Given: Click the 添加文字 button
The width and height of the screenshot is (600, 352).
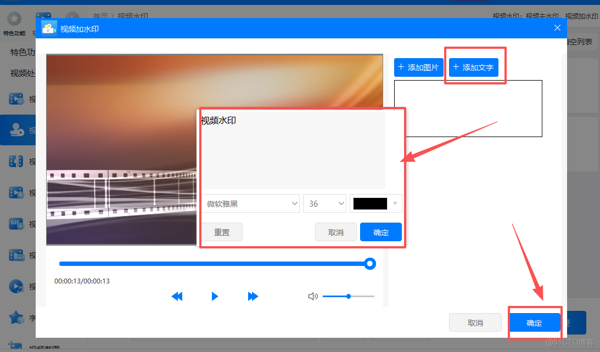Looking at the screenshot, I should (x=473, y=67).
